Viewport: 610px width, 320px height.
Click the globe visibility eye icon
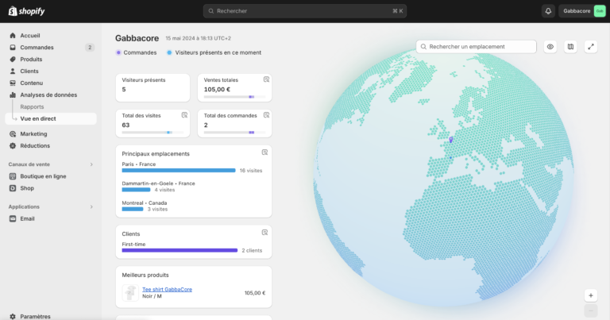click(x=550, y=47)
